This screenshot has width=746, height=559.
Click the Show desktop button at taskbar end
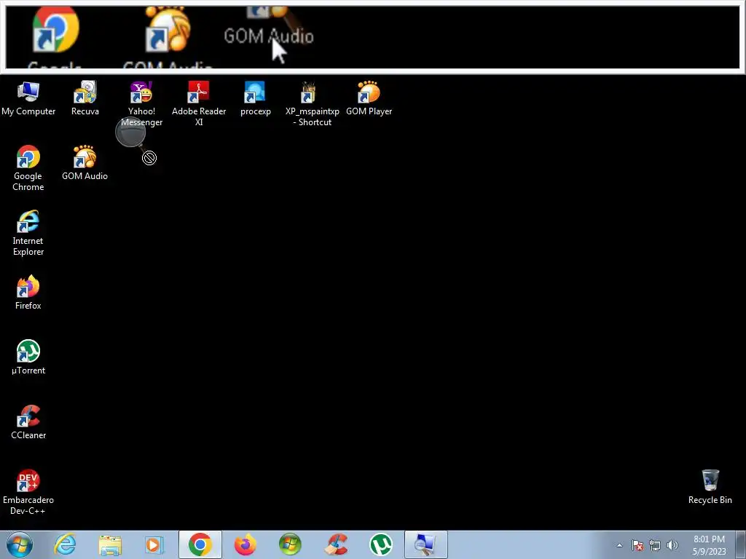[741, 545]
